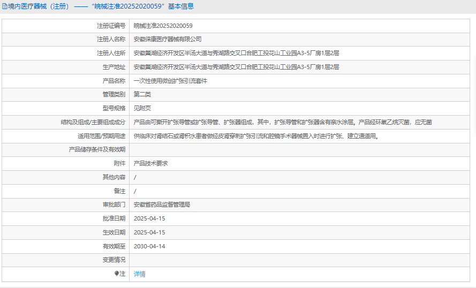Screen dimensions: 476x288
Task: Click the 生产地址 label
Action: click(x=114, y=67)
